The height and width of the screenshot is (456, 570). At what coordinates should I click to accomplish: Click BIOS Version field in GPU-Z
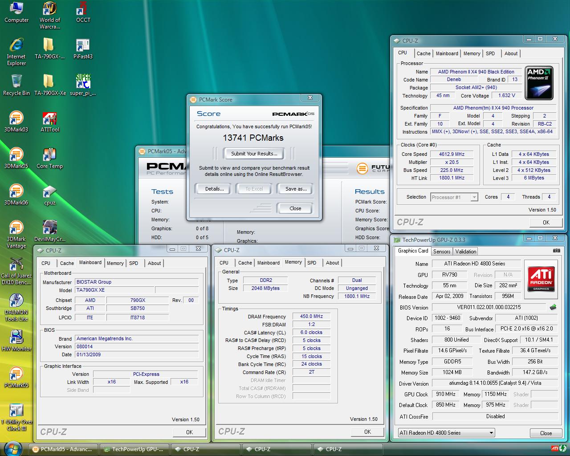[489, 307]
